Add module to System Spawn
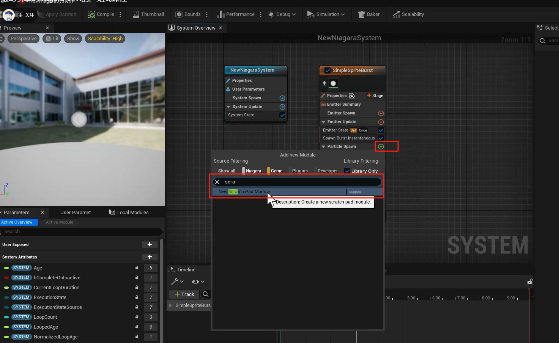This screenshot has height=343, width=559. tap(282, 98)
